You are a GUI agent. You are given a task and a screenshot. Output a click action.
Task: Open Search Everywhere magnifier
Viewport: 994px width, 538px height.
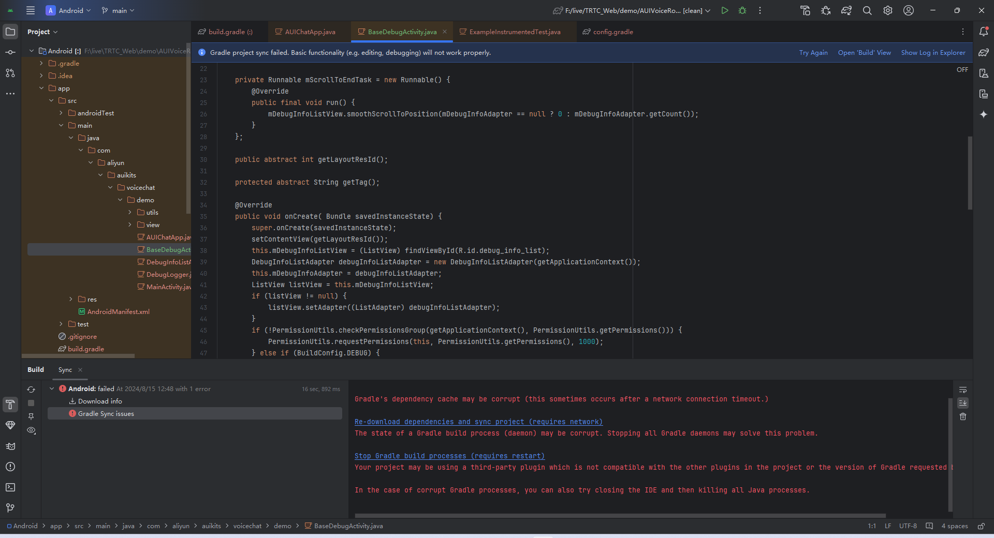(867, 10)
